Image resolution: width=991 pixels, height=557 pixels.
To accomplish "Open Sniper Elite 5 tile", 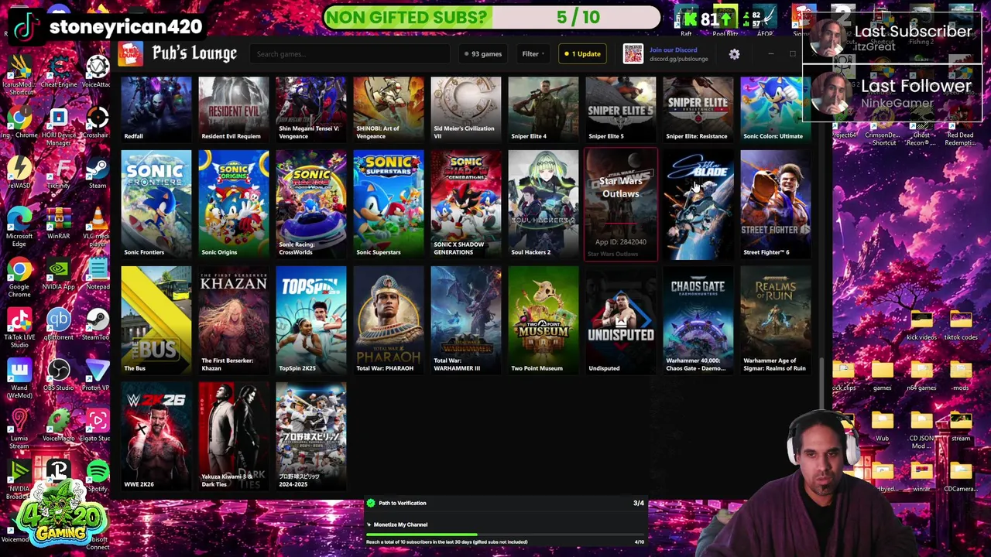I will click(x=620, y=108).
